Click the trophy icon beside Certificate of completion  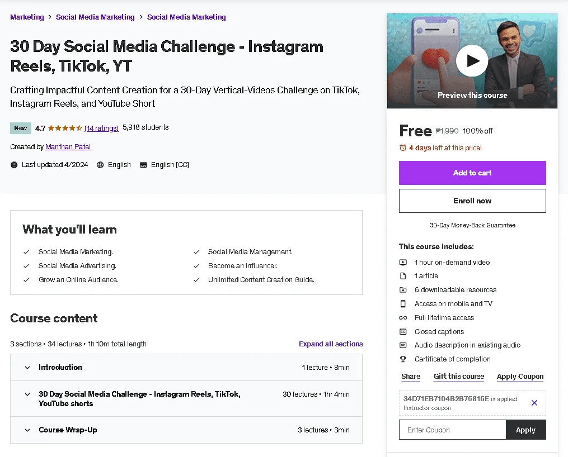(x=403, y=359)
